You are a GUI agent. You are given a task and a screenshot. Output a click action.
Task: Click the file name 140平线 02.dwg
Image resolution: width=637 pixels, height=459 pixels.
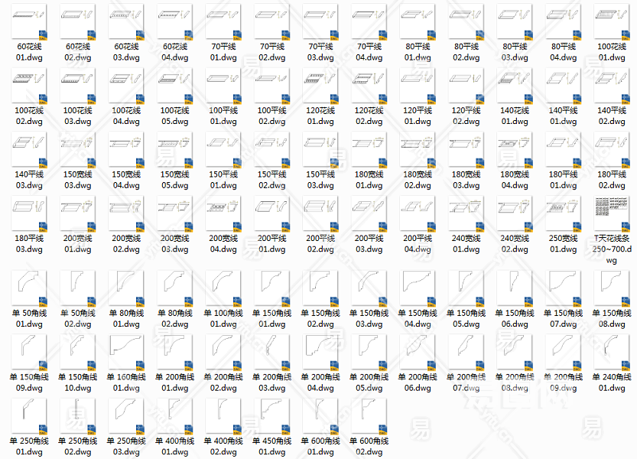612,116
